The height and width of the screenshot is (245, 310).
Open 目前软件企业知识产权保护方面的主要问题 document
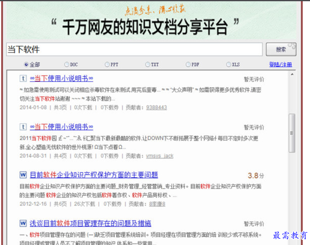[x=94, y=175]
